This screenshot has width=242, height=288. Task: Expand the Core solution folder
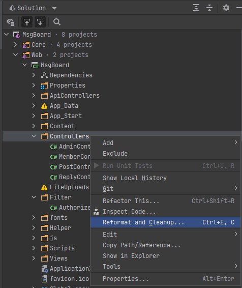tap(15, 45)
